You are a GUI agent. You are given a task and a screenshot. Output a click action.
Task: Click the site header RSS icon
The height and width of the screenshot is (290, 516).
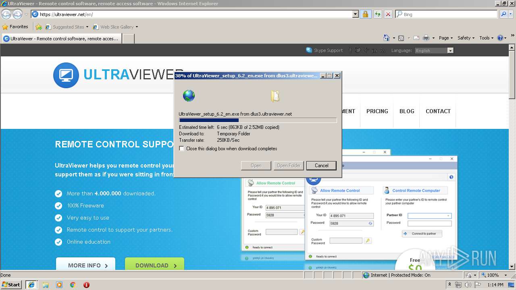(383, 50)
